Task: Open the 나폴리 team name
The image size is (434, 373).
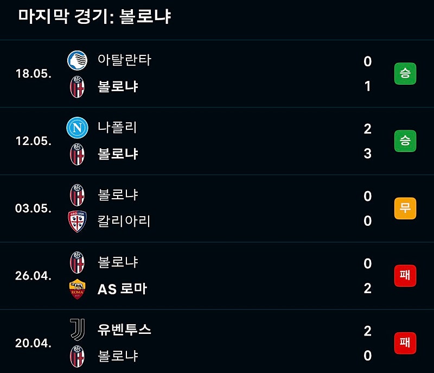Action: (x=117, y=128)
